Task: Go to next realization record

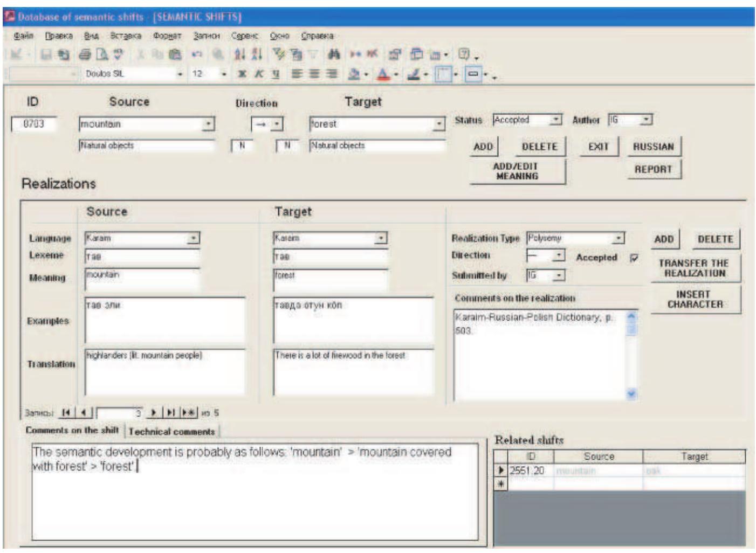Action: tap(154, 413)
